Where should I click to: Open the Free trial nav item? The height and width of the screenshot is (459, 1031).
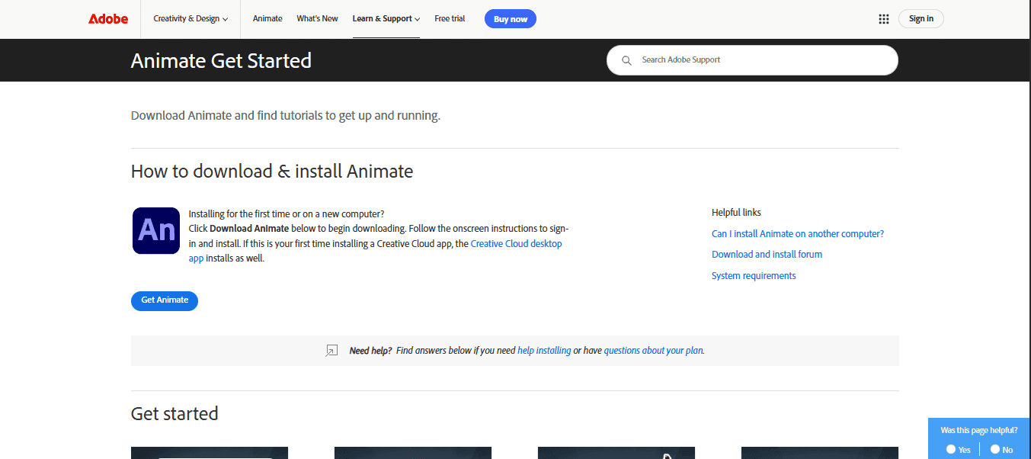tap(450, 19)
